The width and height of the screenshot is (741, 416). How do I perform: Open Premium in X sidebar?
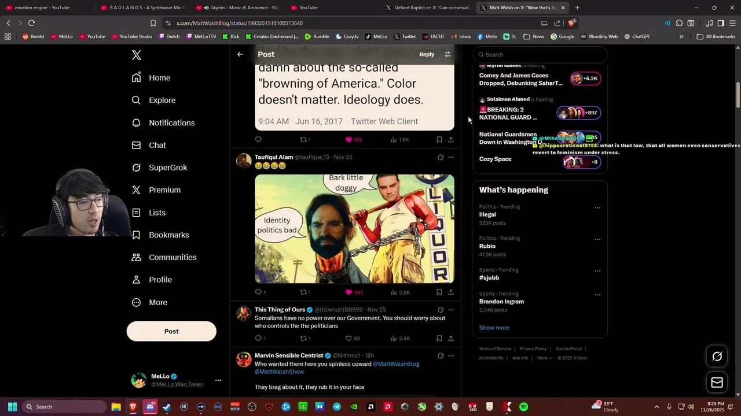tap(156, 190)
